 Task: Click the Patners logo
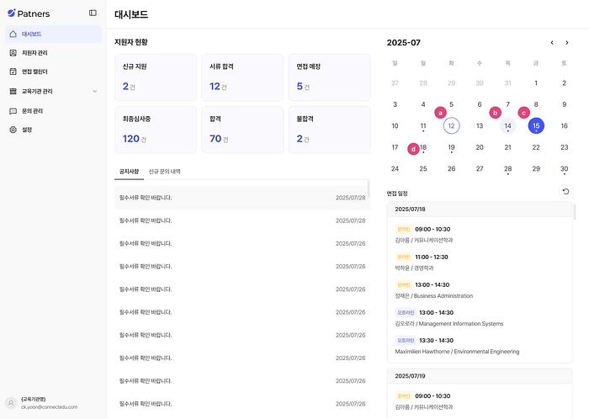point(29,13)
